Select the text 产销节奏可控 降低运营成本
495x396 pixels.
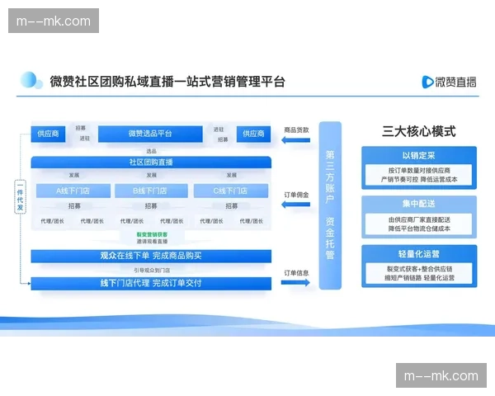pyautogui.click(x=419, y=179)
